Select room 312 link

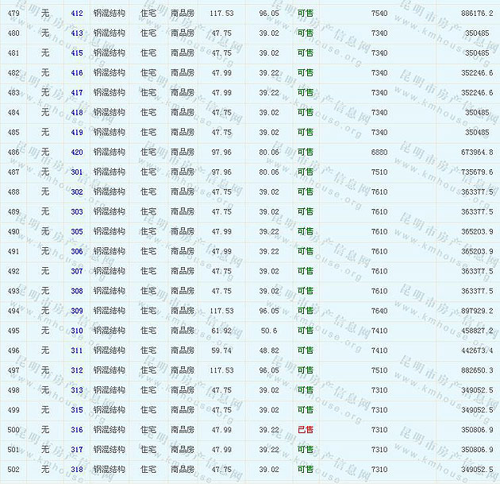click(x=76, y=370)
